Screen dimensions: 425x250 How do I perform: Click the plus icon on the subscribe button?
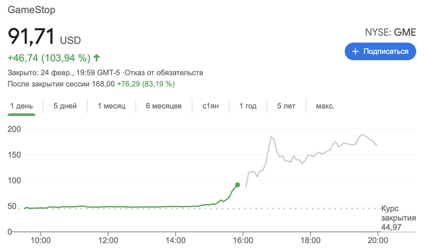pos(355,52)
